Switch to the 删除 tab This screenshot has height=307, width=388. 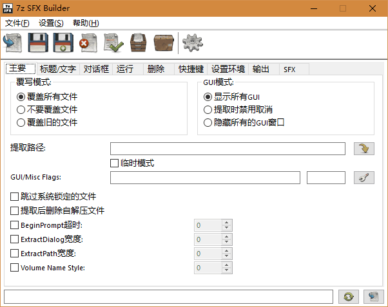click(x=159, y=70)
